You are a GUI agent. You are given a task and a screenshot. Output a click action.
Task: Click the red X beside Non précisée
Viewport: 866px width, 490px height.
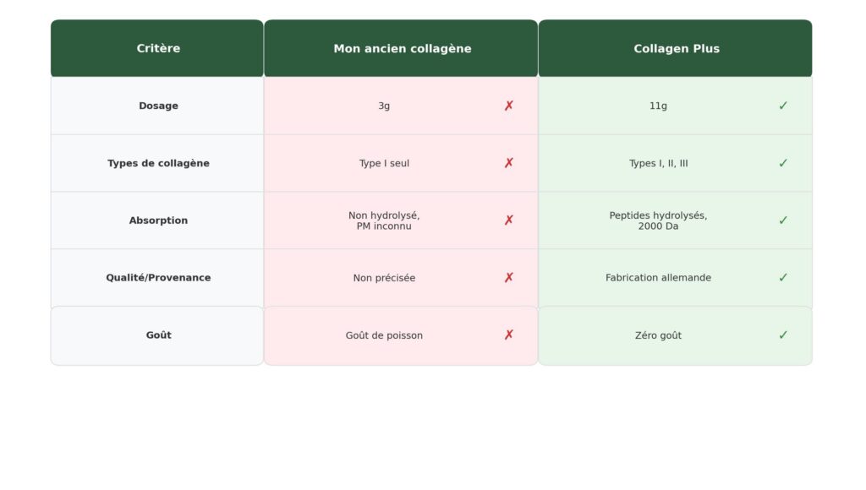tap(508, 278)
